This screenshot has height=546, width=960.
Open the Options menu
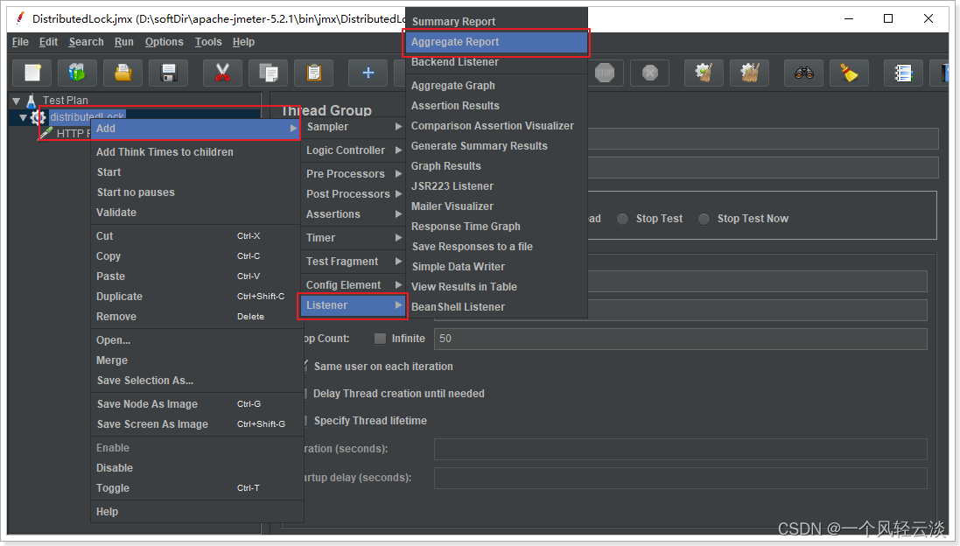(164, 42)
